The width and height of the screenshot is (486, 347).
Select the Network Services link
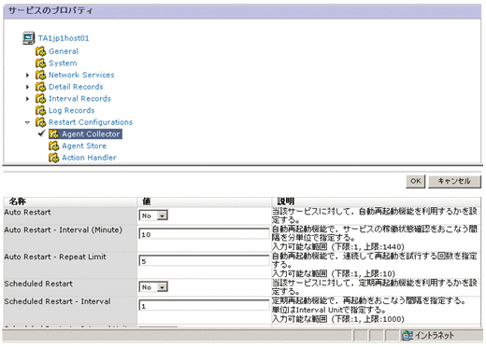tap(81, 75)
